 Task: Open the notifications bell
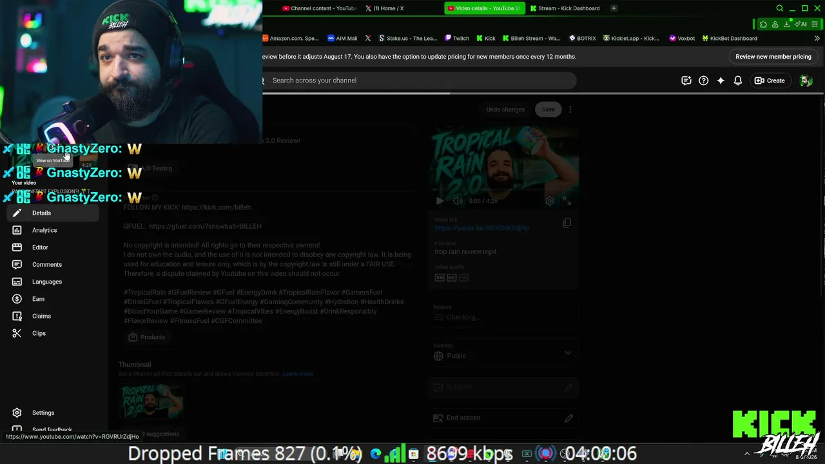click(738, 81)
